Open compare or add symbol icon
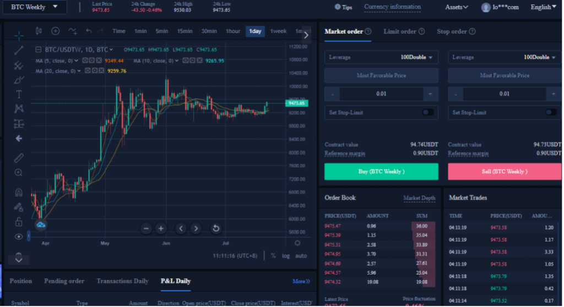The width and height of the screenshot is (564, 307). pos(56,31)
